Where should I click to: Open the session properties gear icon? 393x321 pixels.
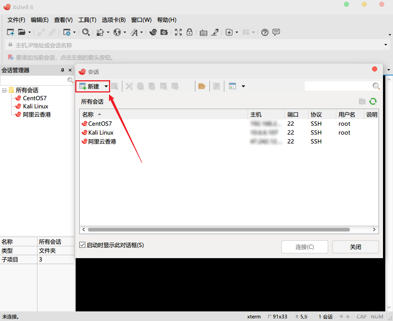tap(67, 32)
